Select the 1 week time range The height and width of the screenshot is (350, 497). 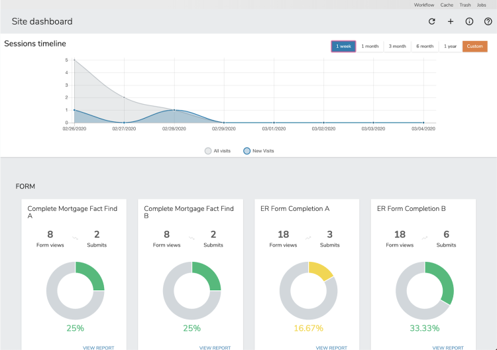[343, 46]
